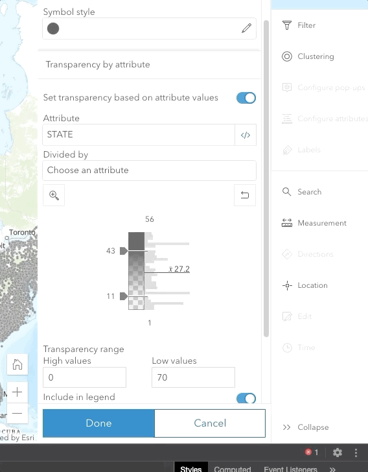Toggle transparency based on attribute values
Image resolution: width=368 pixels, height=472 pixels.
246,98
